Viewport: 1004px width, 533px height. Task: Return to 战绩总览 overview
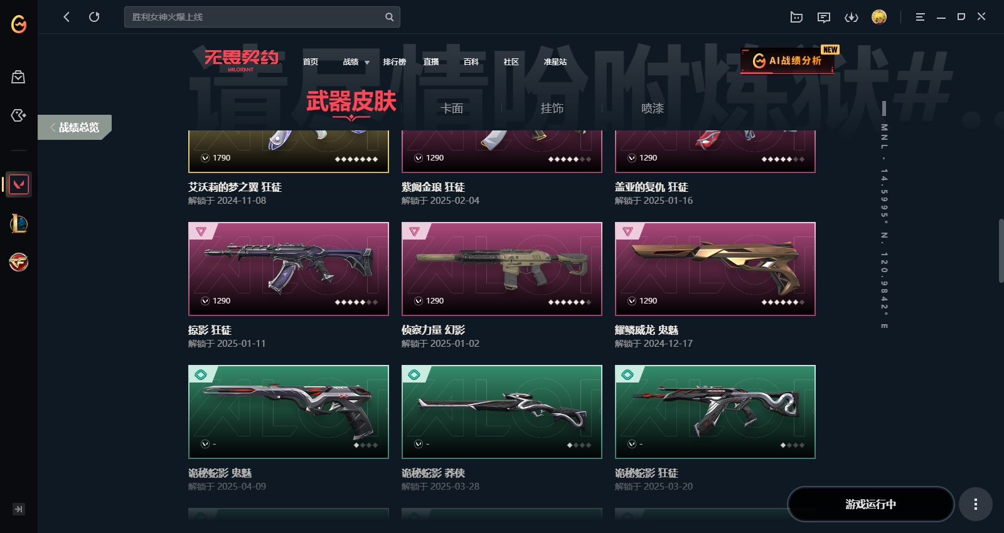(75, 127)
